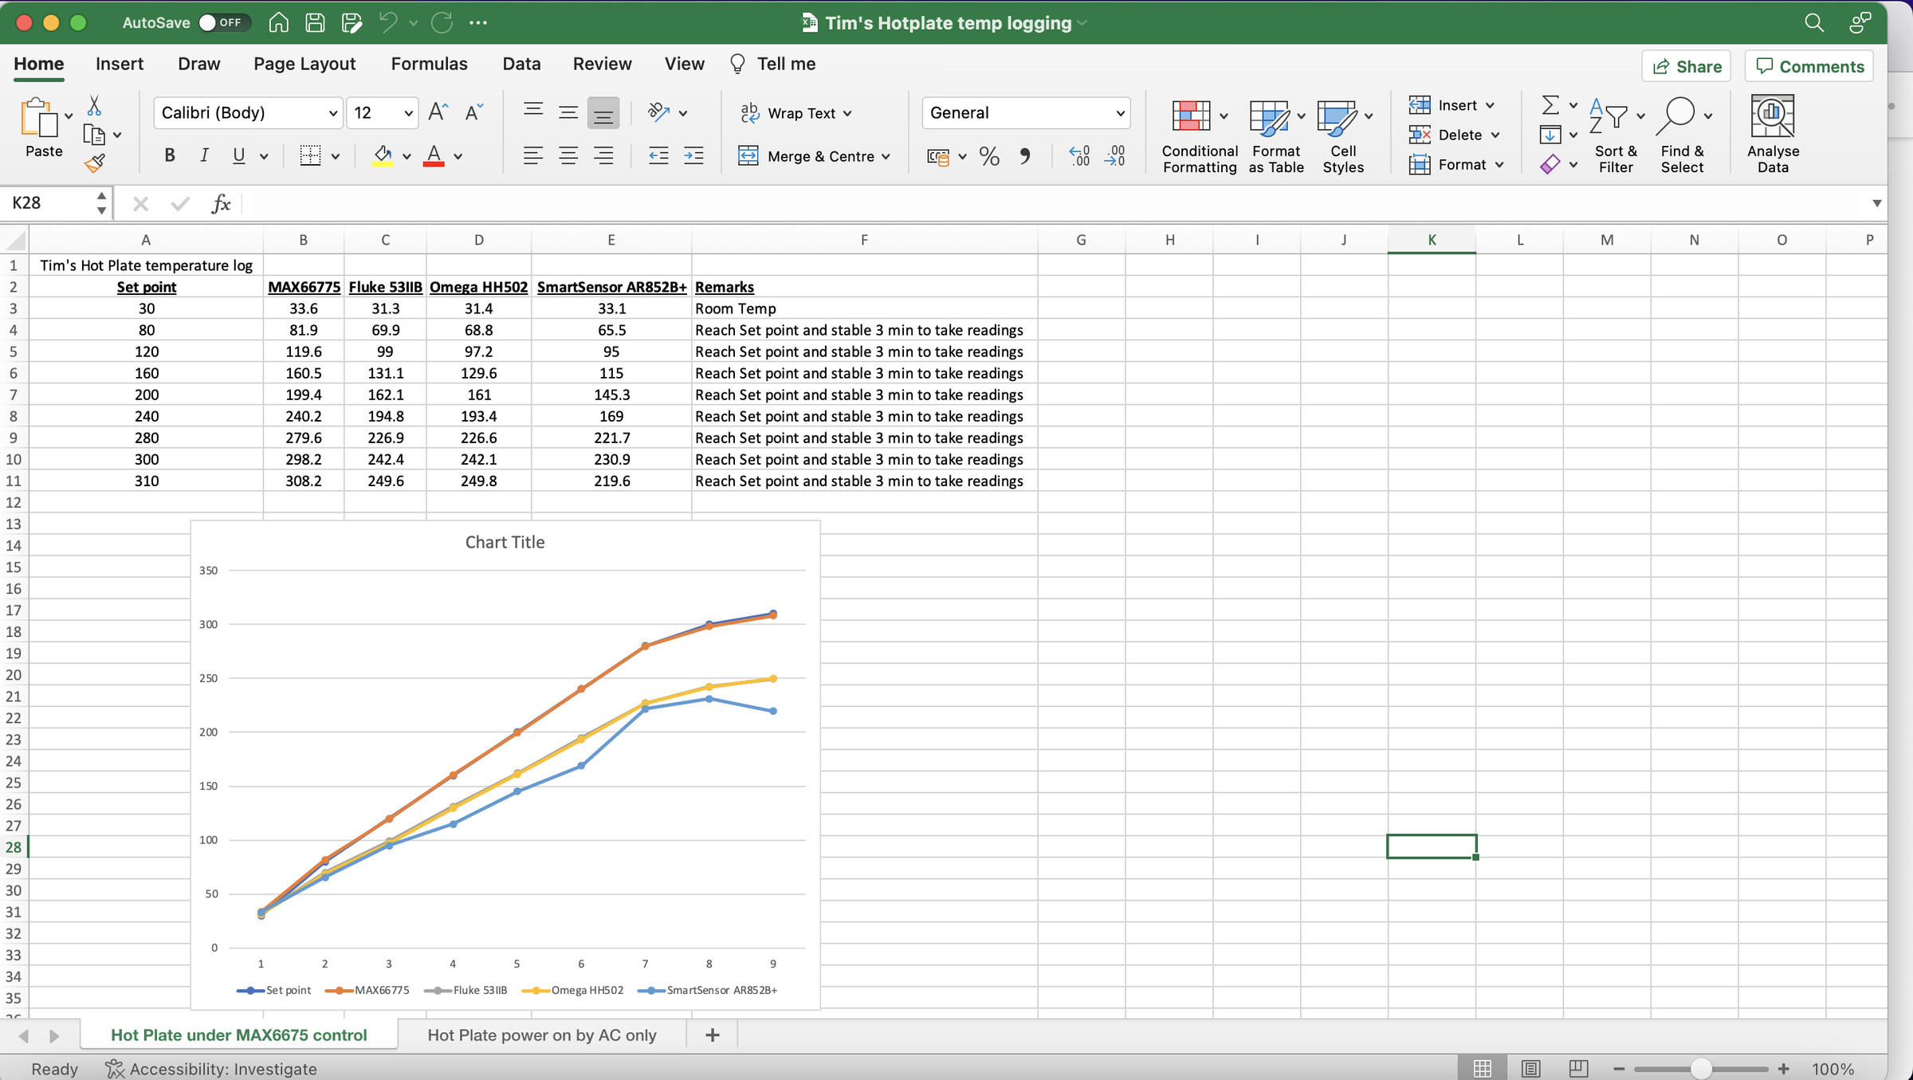
Task: Click the Increase Indent icon
Action: click(x=693, y=155)
